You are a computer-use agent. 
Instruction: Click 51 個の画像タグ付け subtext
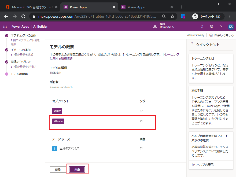23,67
